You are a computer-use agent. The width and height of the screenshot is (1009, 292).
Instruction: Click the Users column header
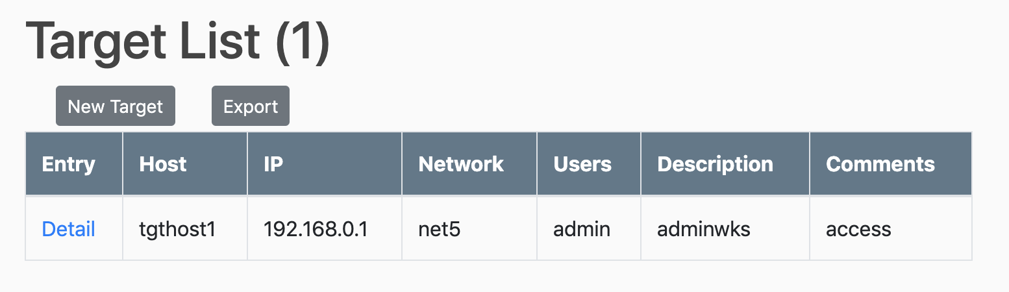(582, 164)
